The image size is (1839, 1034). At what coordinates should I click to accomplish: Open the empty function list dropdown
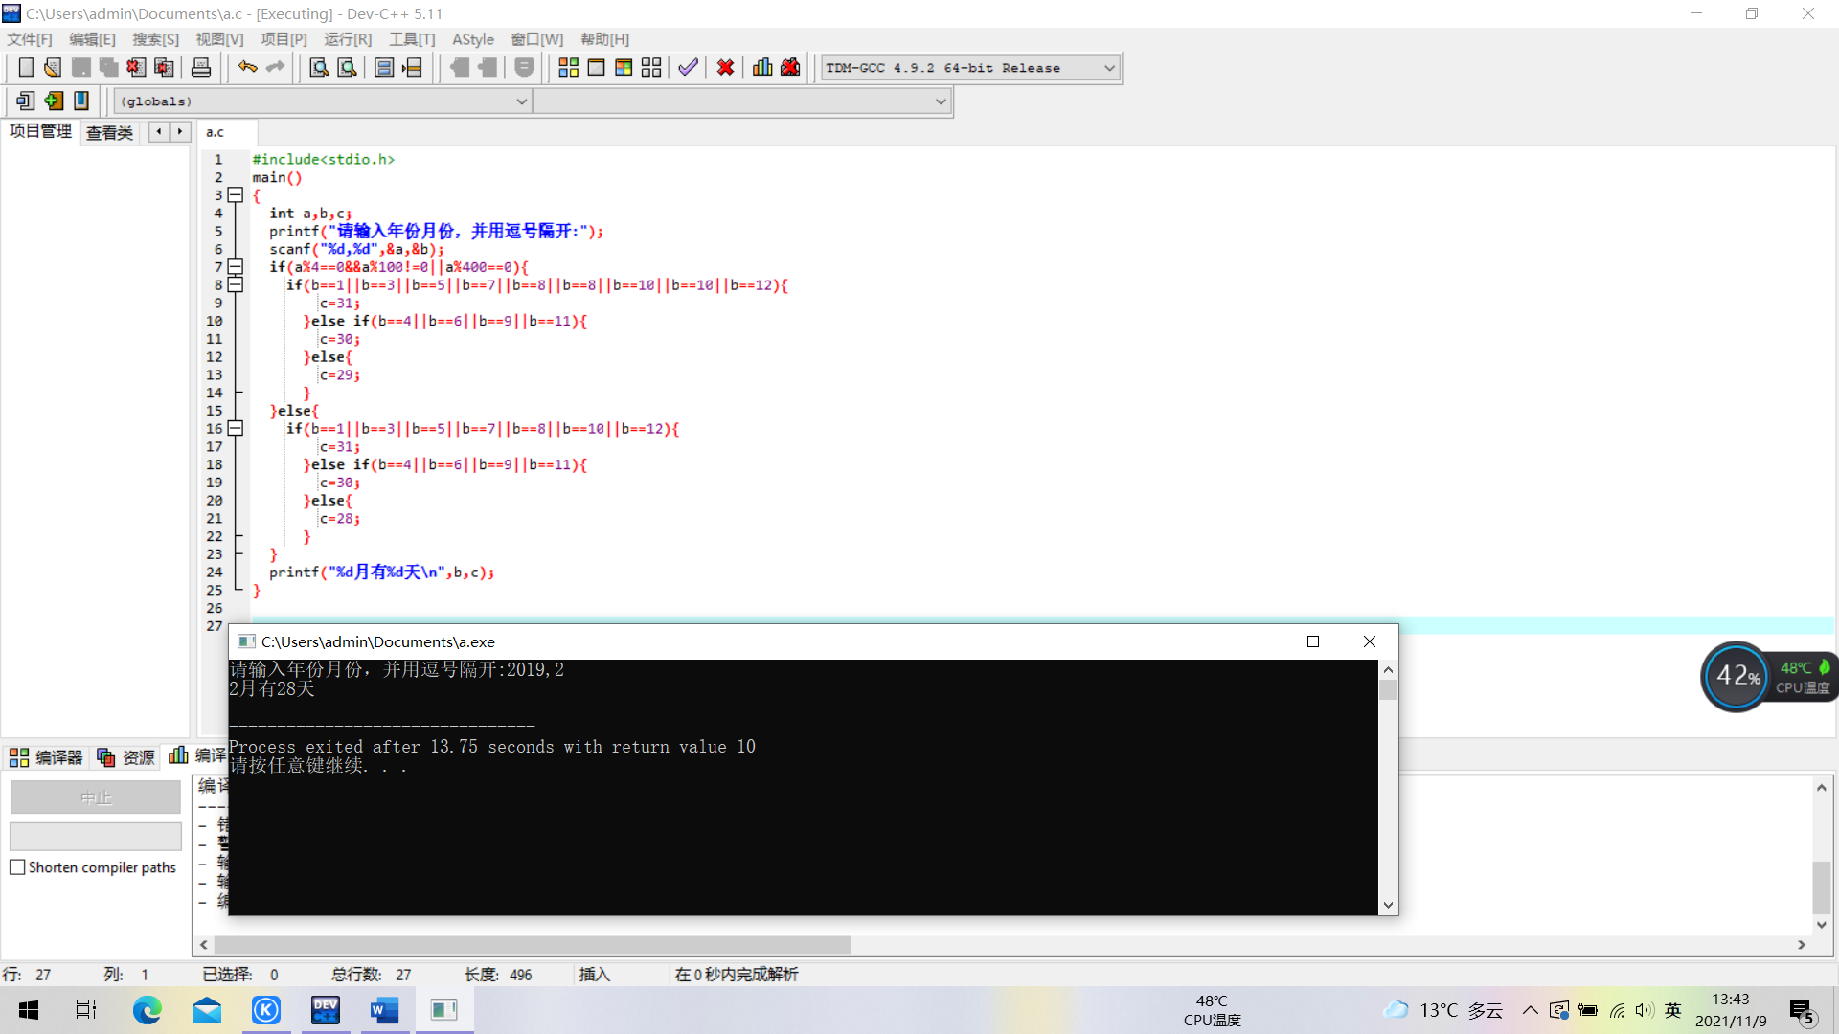click(940, 101)
